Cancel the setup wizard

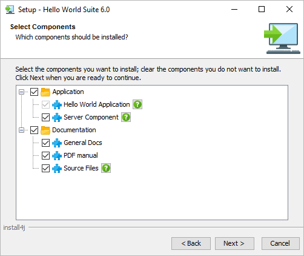(280, 243)
